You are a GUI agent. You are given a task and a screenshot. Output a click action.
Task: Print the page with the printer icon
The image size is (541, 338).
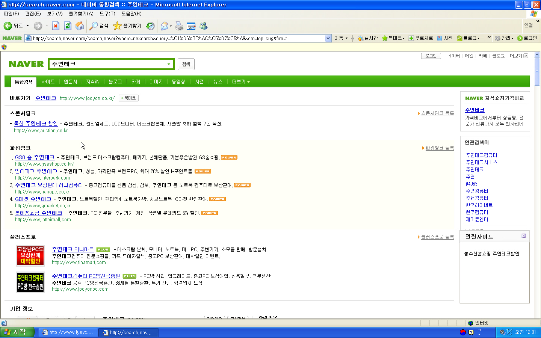tap(179, 26)
